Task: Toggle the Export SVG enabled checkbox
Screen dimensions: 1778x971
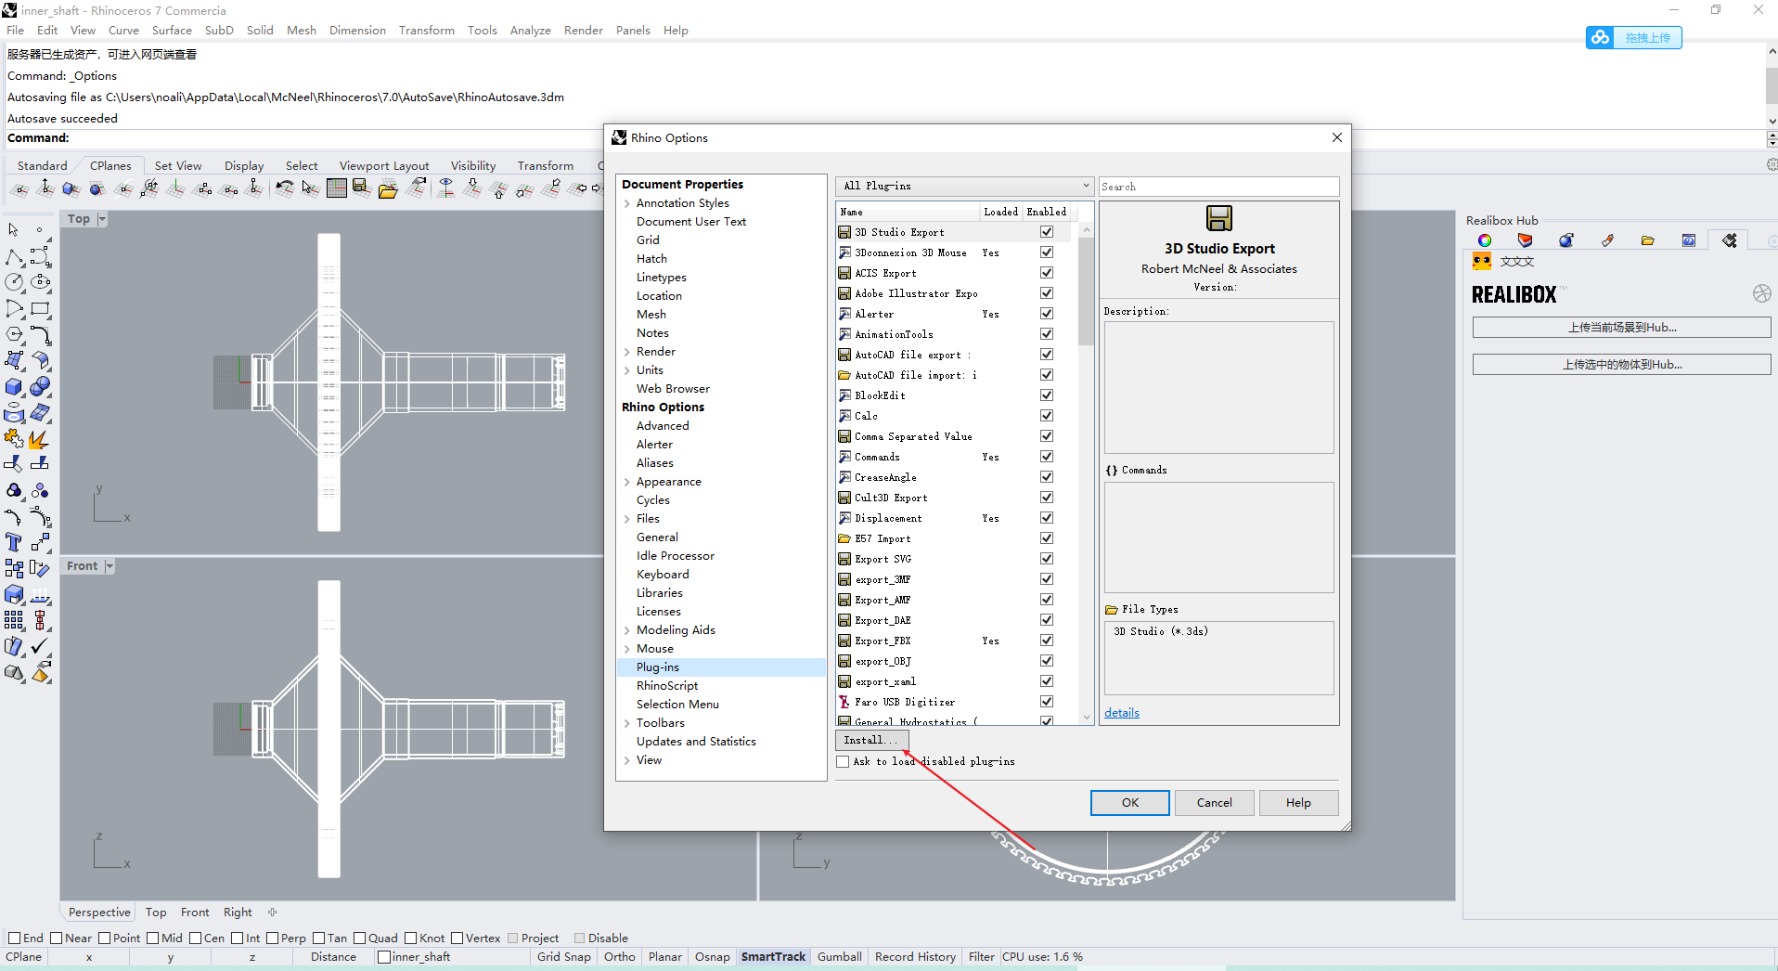Action: (1047, 559)
